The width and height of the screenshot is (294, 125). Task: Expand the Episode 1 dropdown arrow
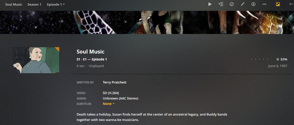pyautogui.click(x=64, y=4)
